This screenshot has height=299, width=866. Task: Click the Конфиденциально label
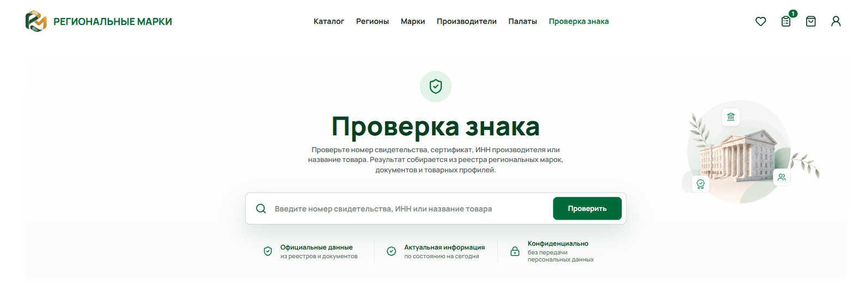tap(558, 244)
